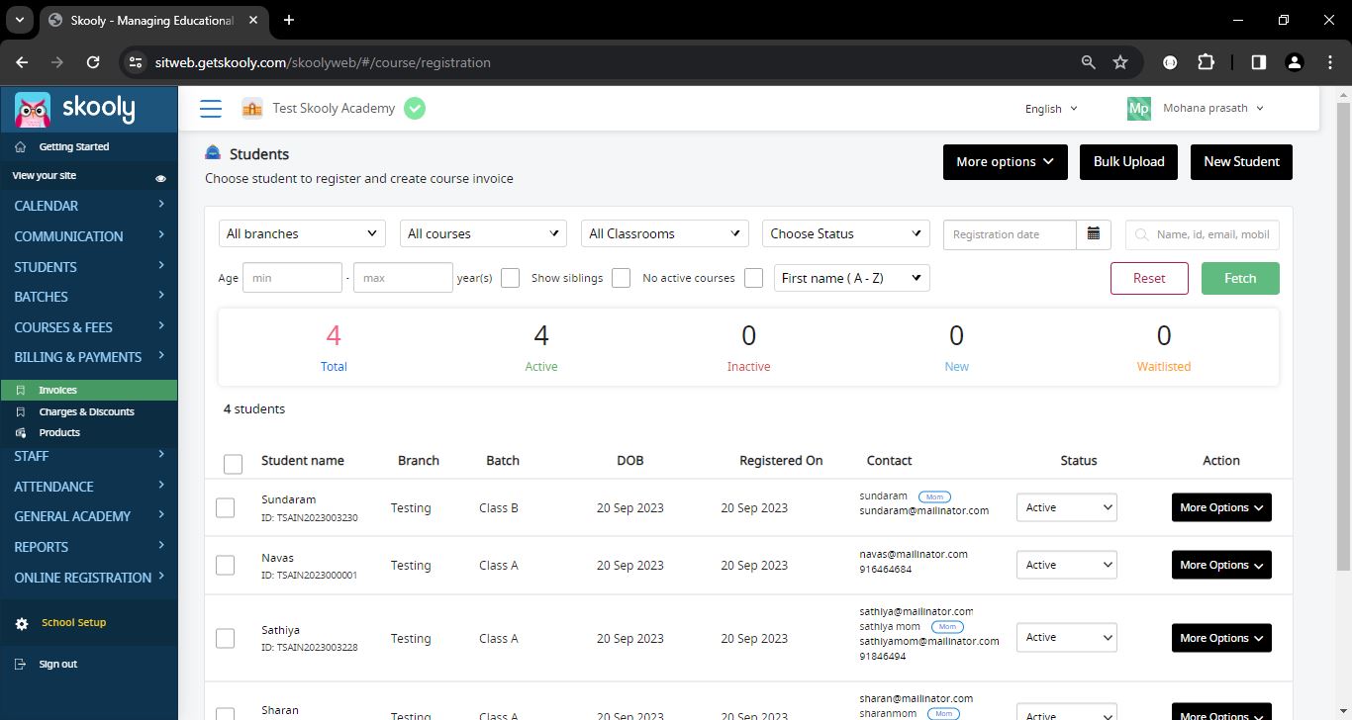
Task: Open the First name (A - Z) sort dropdown
Action: (x=852, y=278)
